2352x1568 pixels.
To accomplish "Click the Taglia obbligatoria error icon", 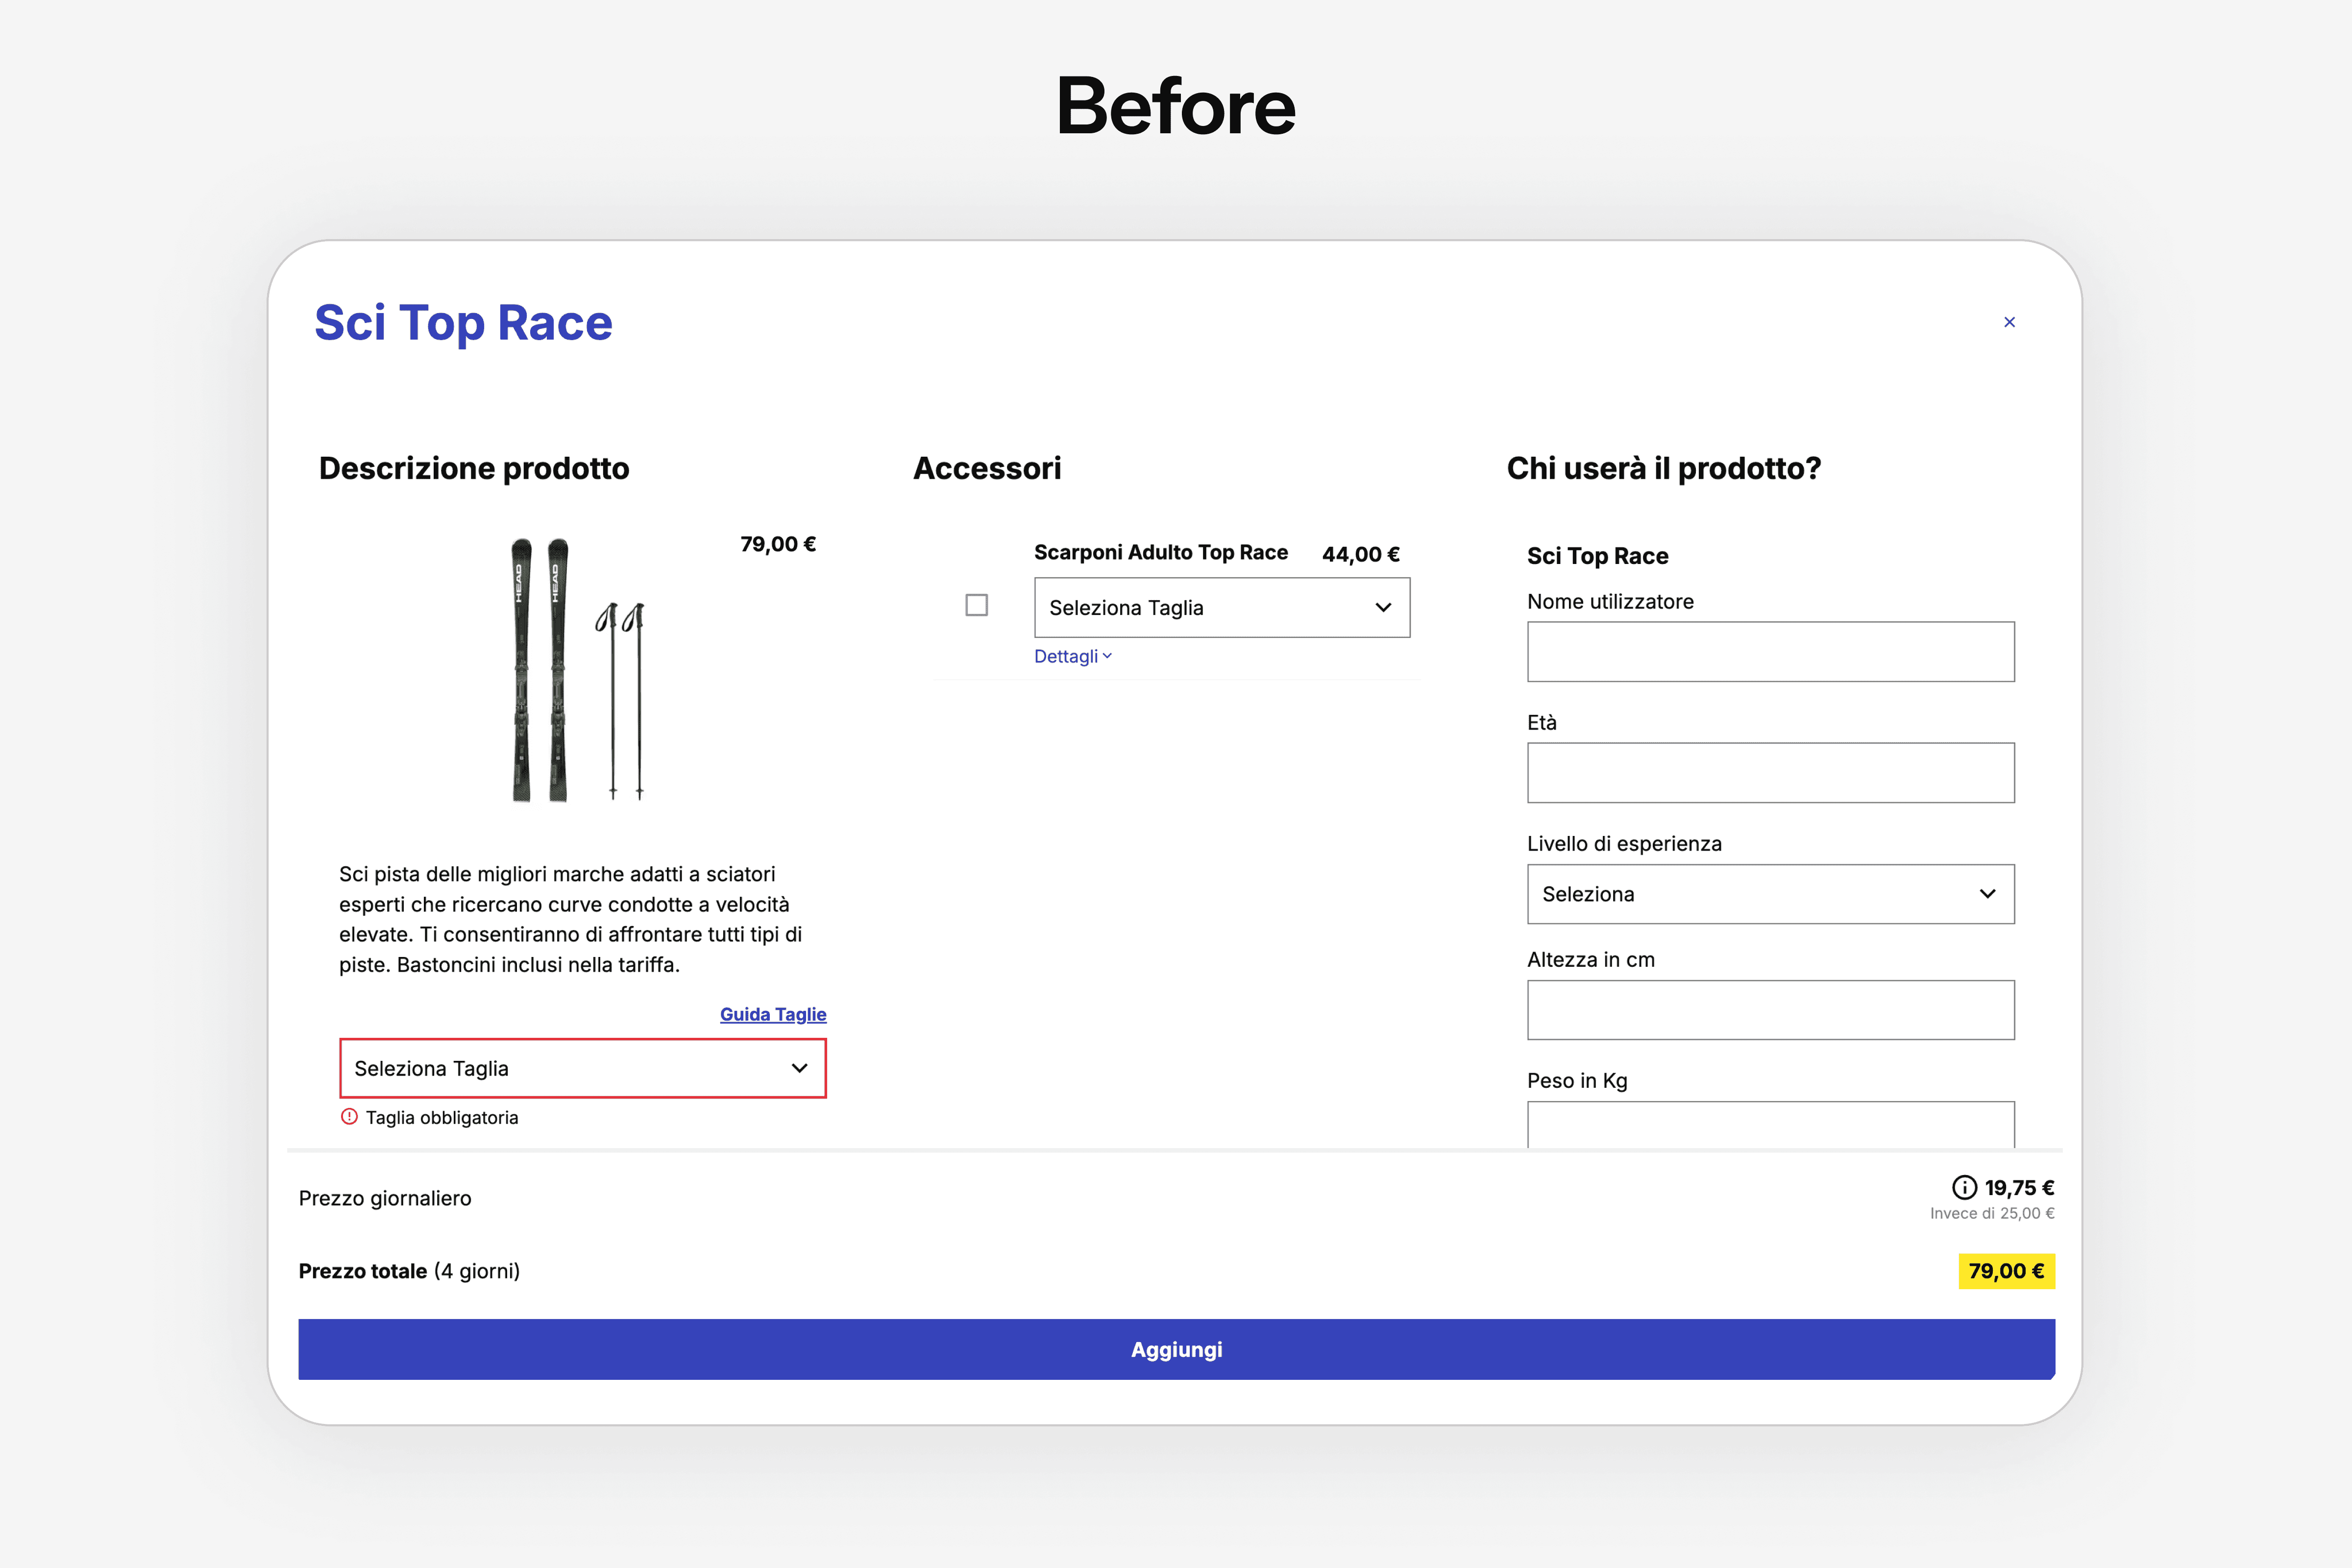I will click(x=349, y=1117).
